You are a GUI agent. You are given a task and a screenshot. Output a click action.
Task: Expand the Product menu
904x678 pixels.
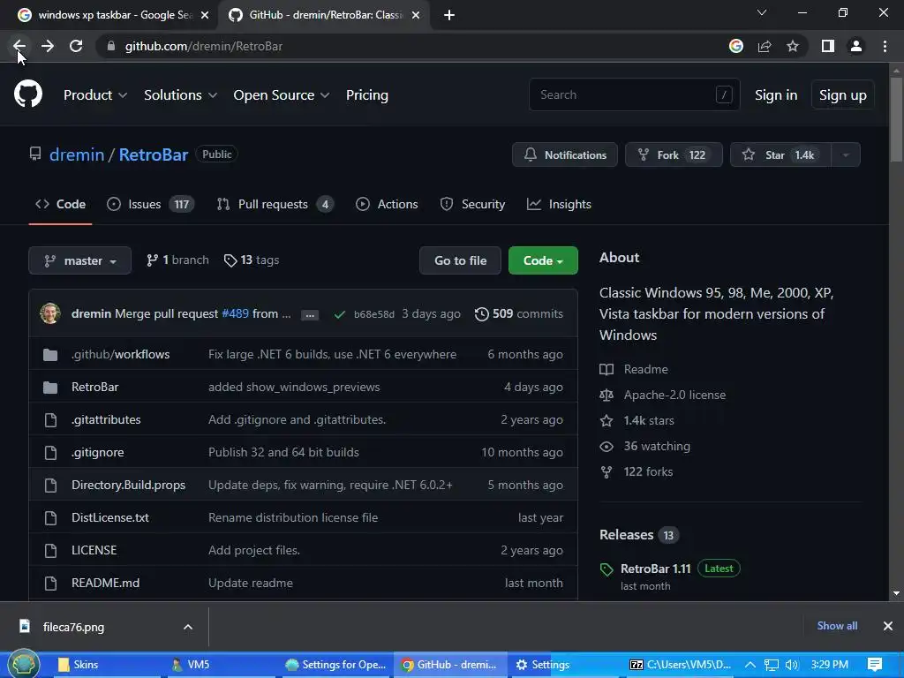95,95
